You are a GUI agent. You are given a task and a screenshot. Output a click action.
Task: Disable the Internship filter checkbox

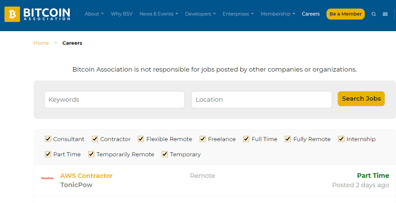[342, 139]
